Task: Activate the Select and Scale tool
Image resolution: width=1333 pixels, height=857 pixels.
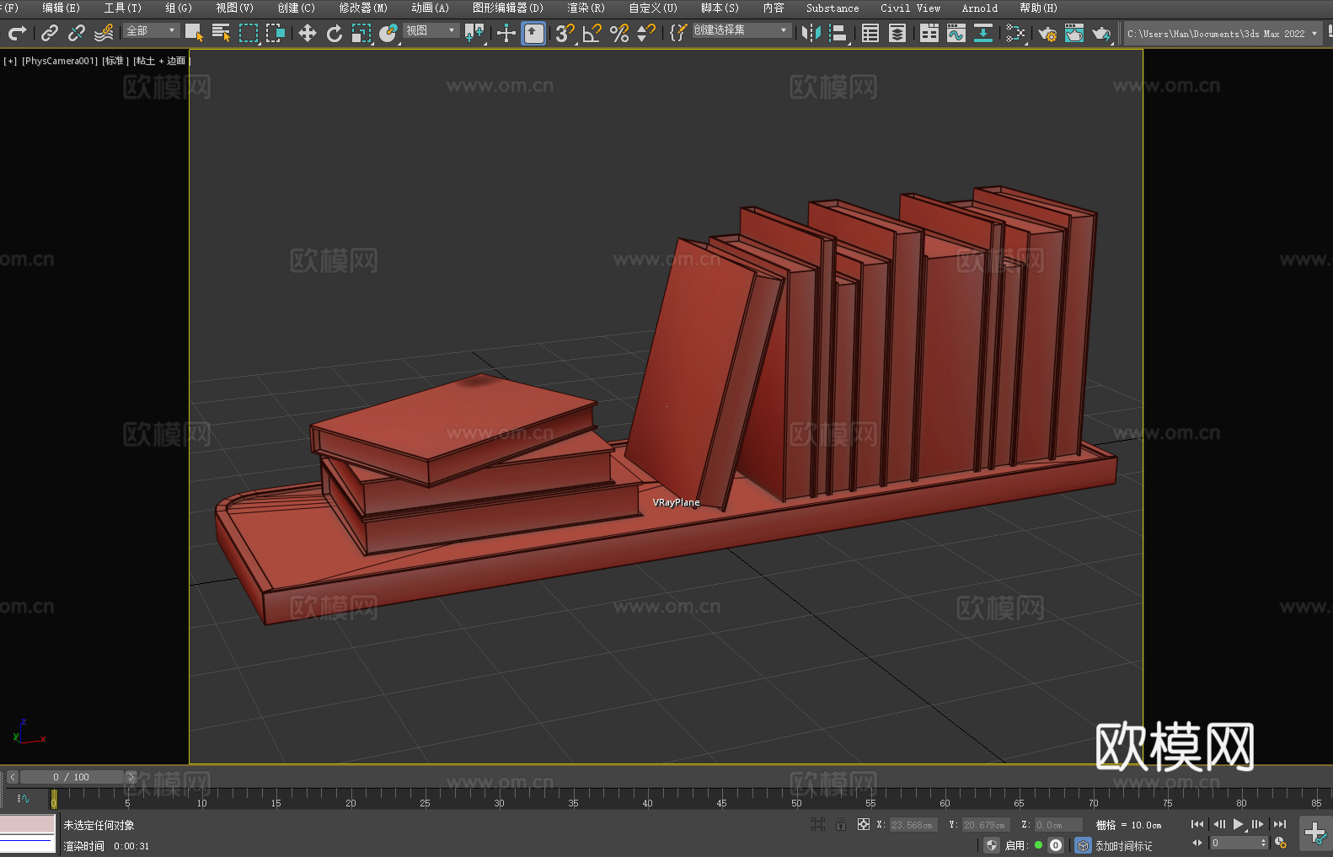Action: pyautogui.click(x=361, y=33)
